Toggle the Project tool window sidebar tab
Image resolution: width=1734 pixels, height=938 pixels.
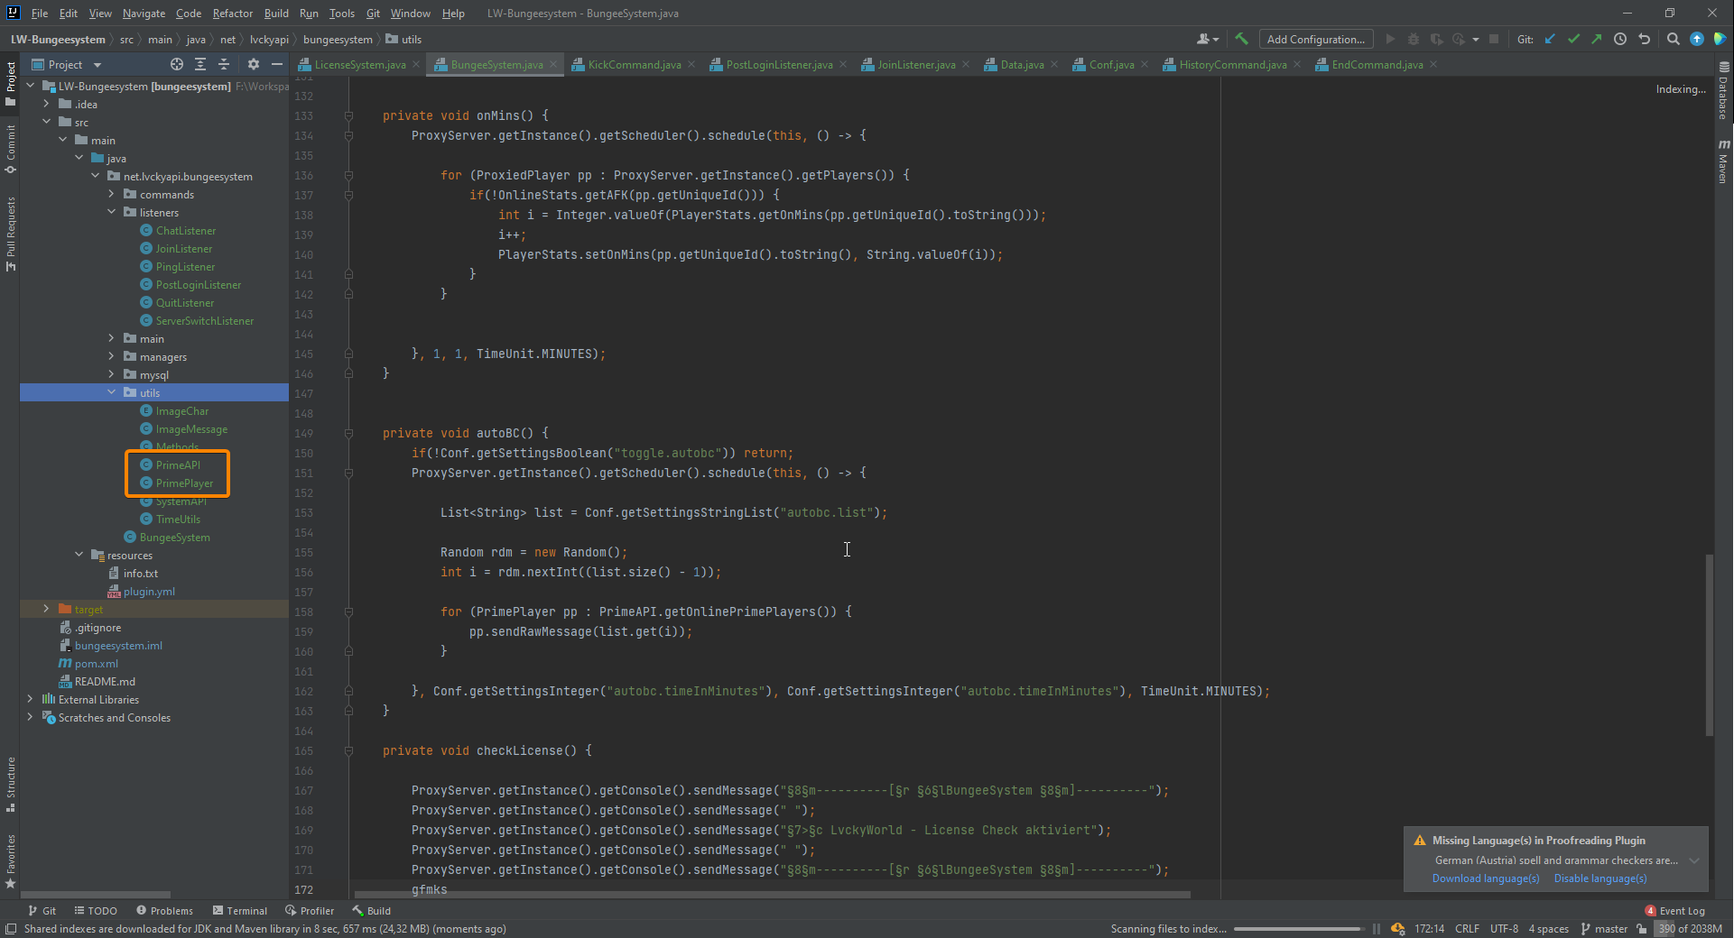[11, 83]
